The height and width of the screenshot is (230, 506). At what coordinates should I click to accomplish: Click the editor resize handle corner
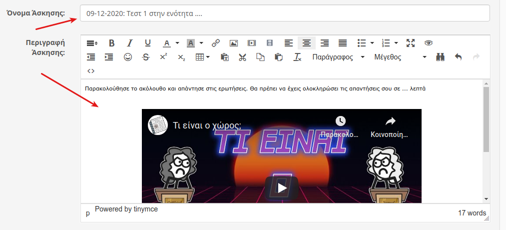pyautogui.click(x=488, y=218)
